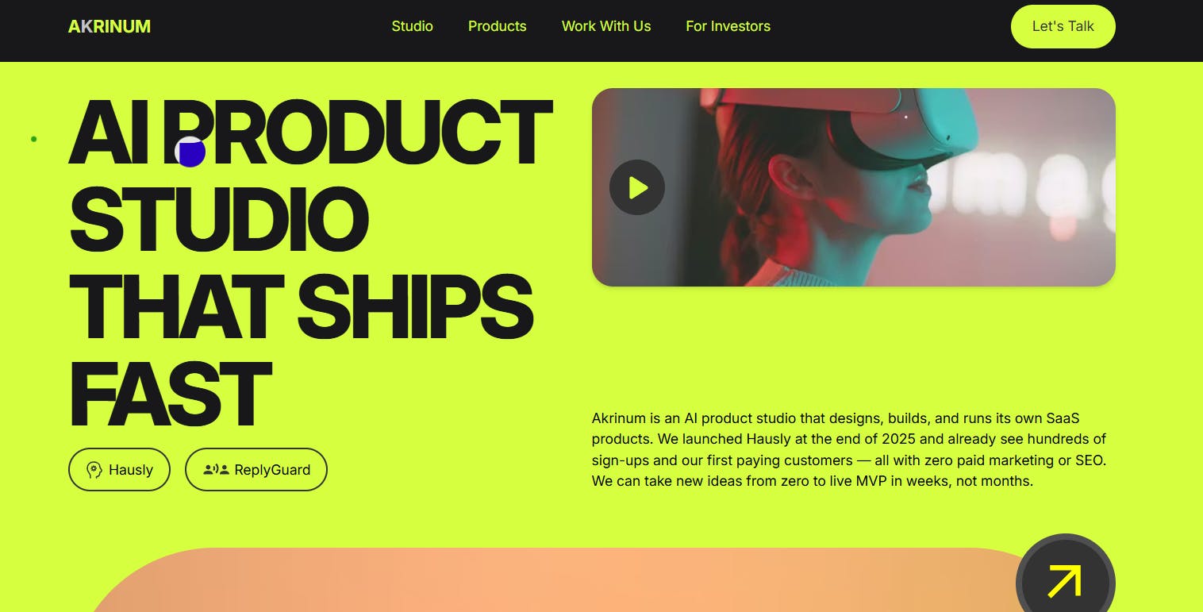Click the THAT SHIPS headline line
The width and height of the screenshot is (1203, 612).
tap(301, 307)
